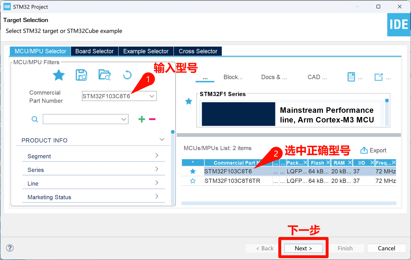The image size is (411, 260).
Task: Open the datasheet document icon
Action: point(351,77)
